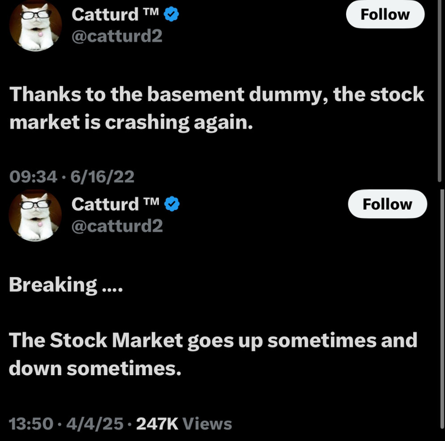This screenshot has height=441, width=445.
Task: Visit the @catturd2 handle on the bottom tweet
Action: (x=117, y=226)
